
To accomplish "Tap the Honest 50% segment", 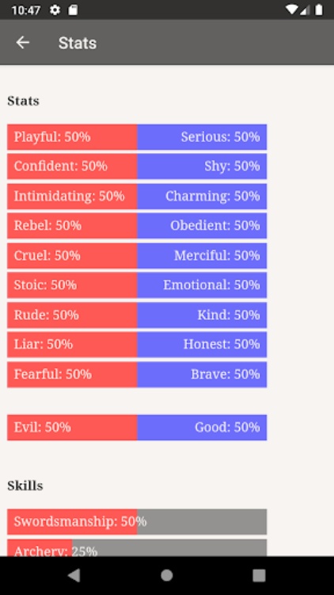I will coord(202,344).
